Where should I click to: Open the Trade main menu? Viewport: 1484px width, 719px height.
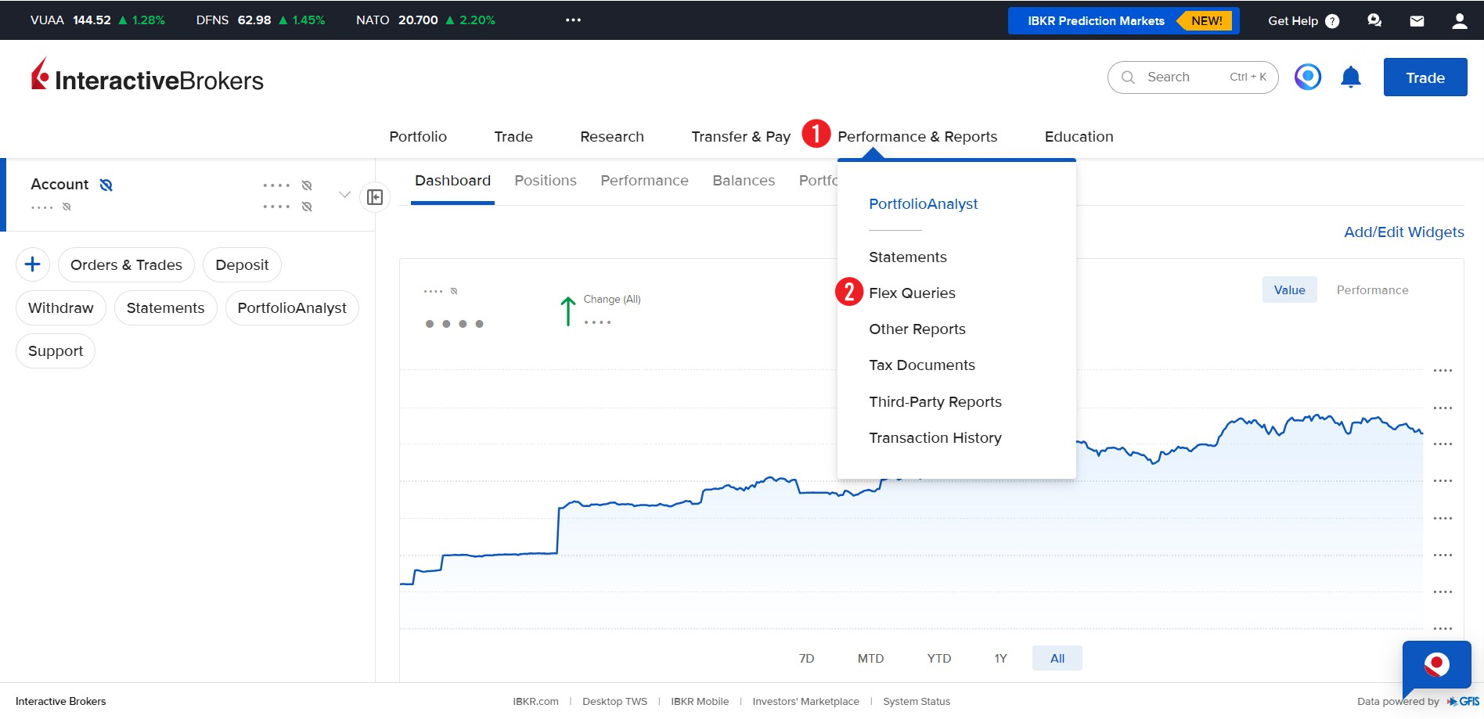513,137
